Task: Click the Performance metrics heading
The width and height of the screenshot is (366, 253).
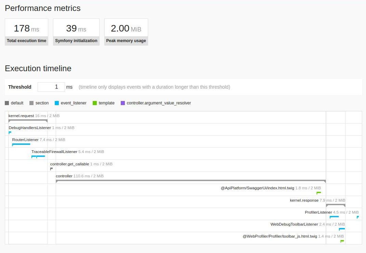Action: point(43,8)
